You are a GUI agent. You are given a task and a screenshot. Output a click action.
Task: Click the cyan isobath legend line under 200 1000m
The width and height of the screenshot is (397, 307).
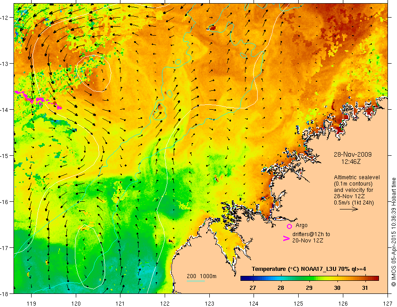coord(196,281)
